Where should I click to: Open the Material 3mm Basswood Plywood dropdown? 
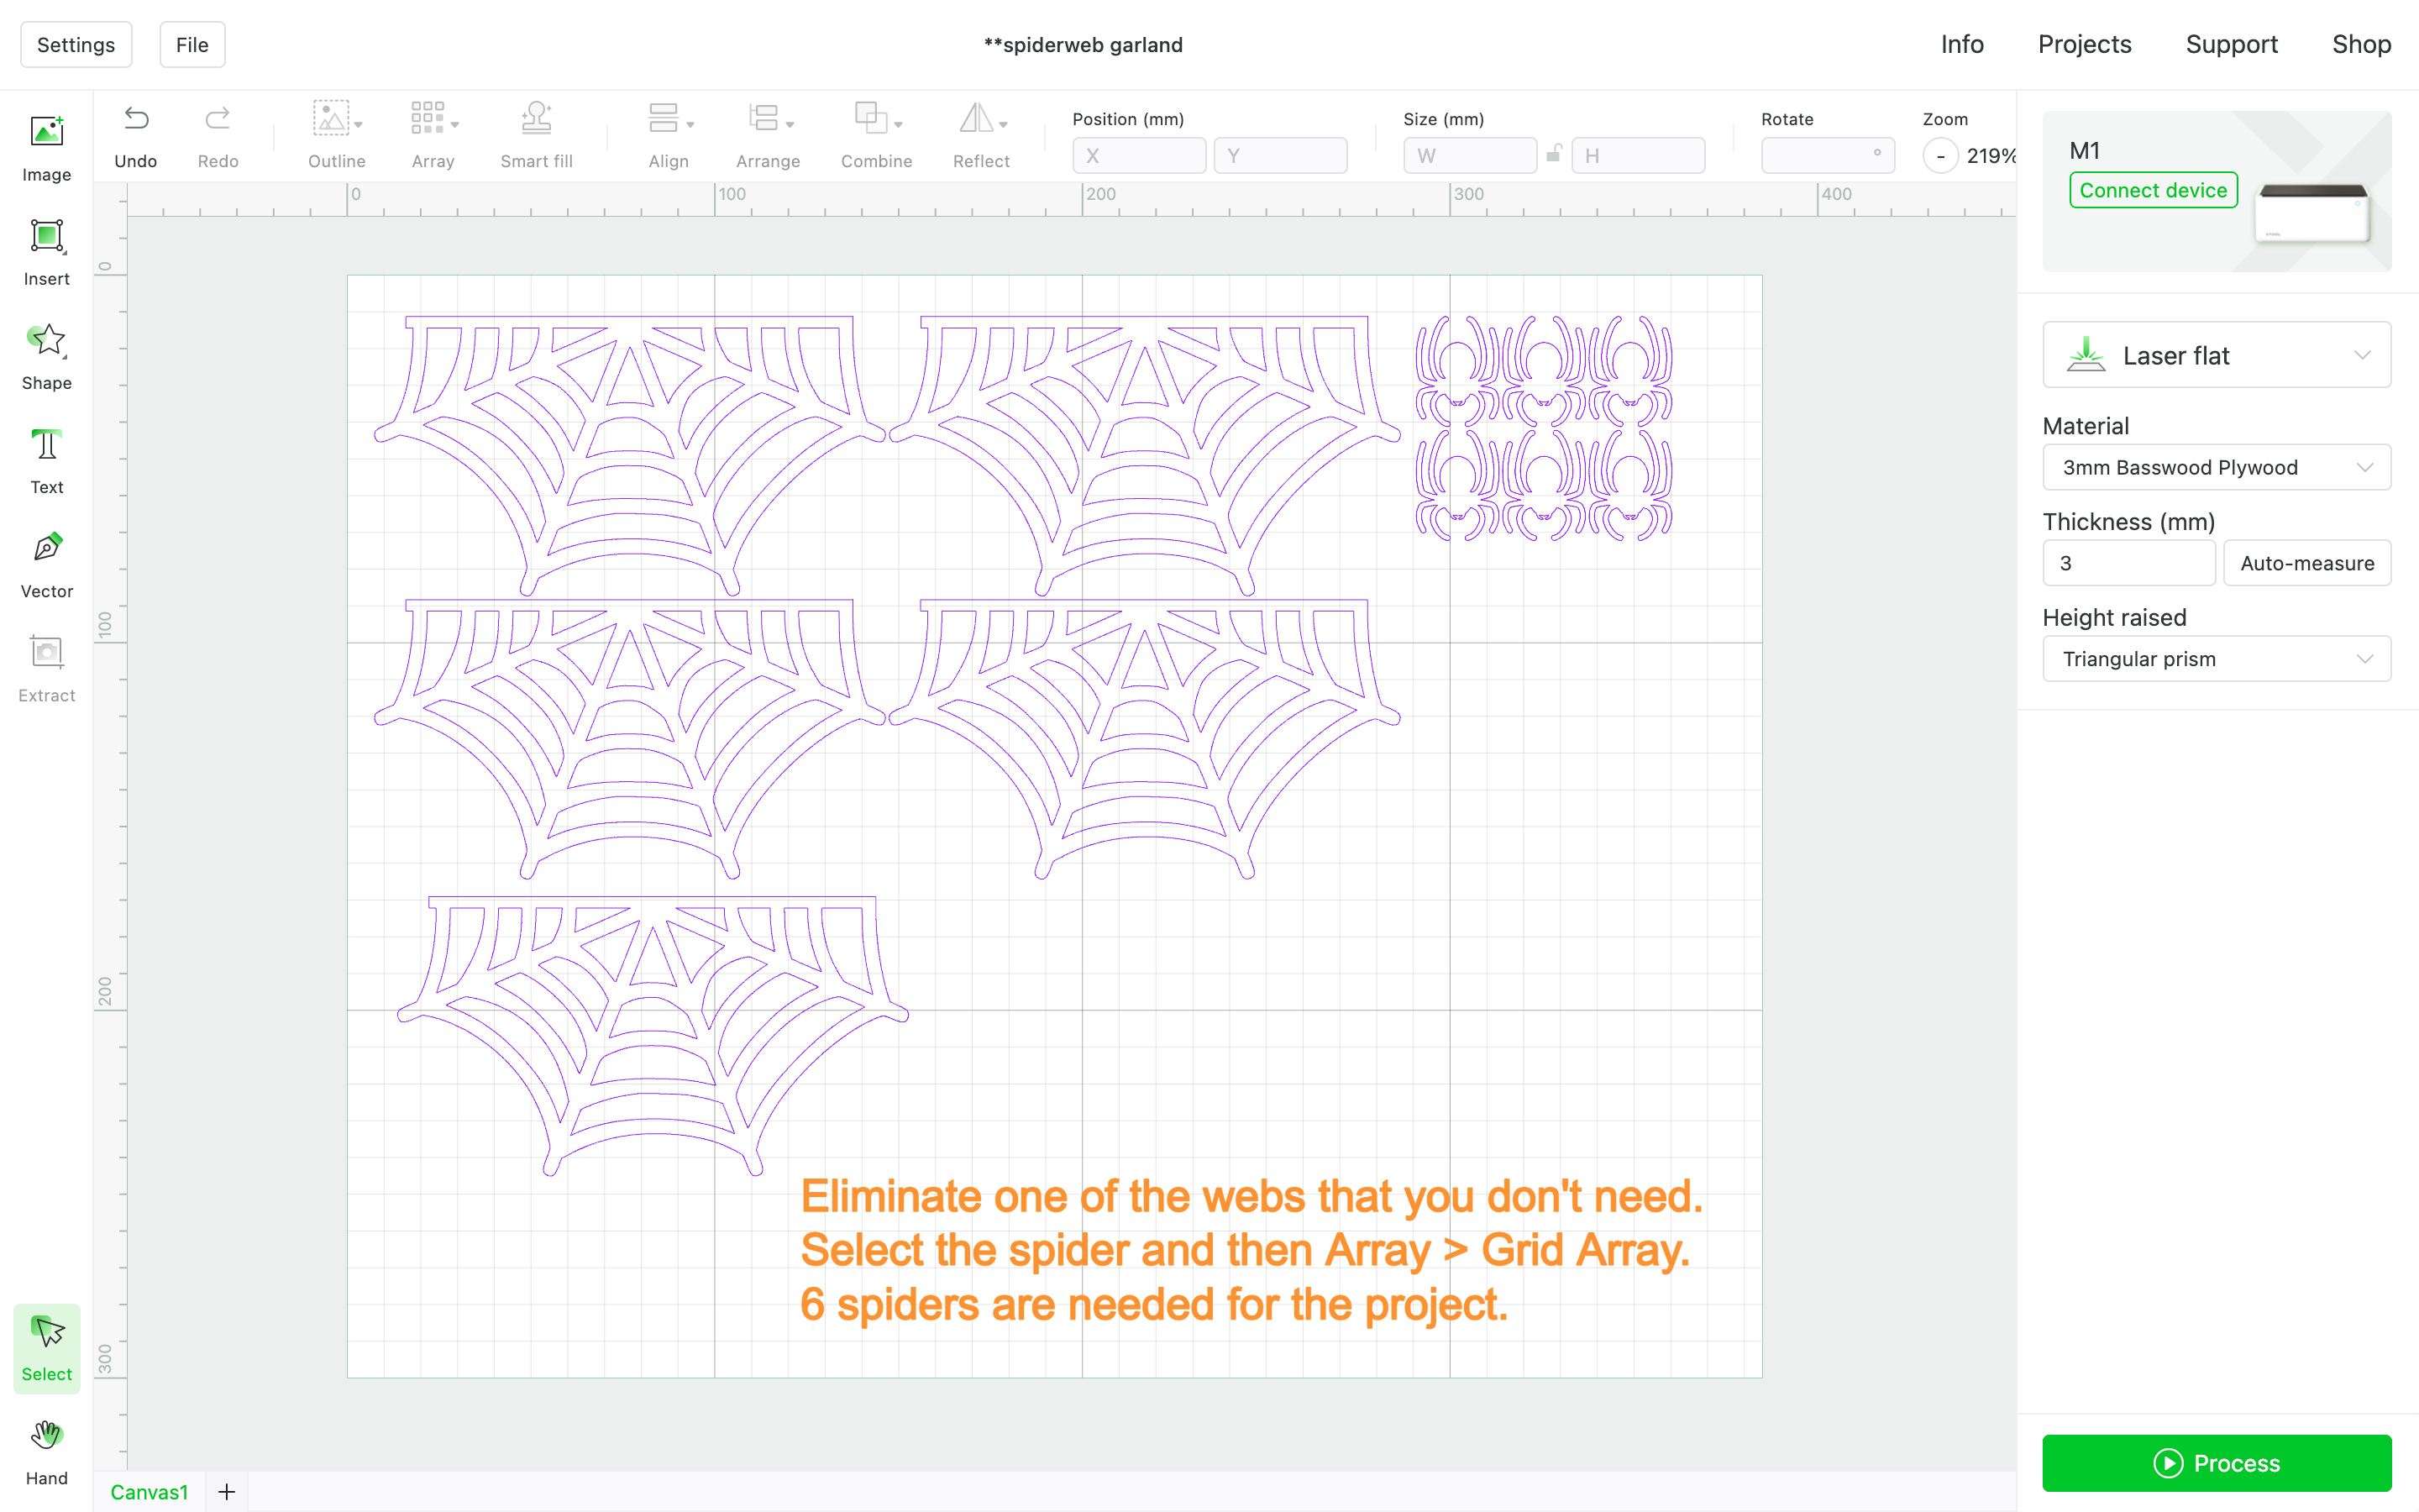(2216, 467)
